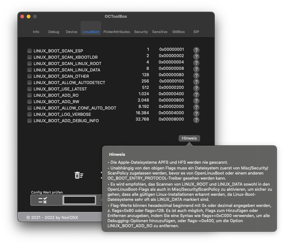Toggle LINUX_BOOT_SCAN_LINUX_DATA checkbox
This screenshot has height=245, width=288.
[29, 70]
